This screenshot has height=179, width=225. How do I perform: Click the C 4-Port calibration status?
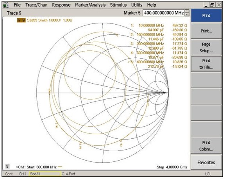[68, 174]
